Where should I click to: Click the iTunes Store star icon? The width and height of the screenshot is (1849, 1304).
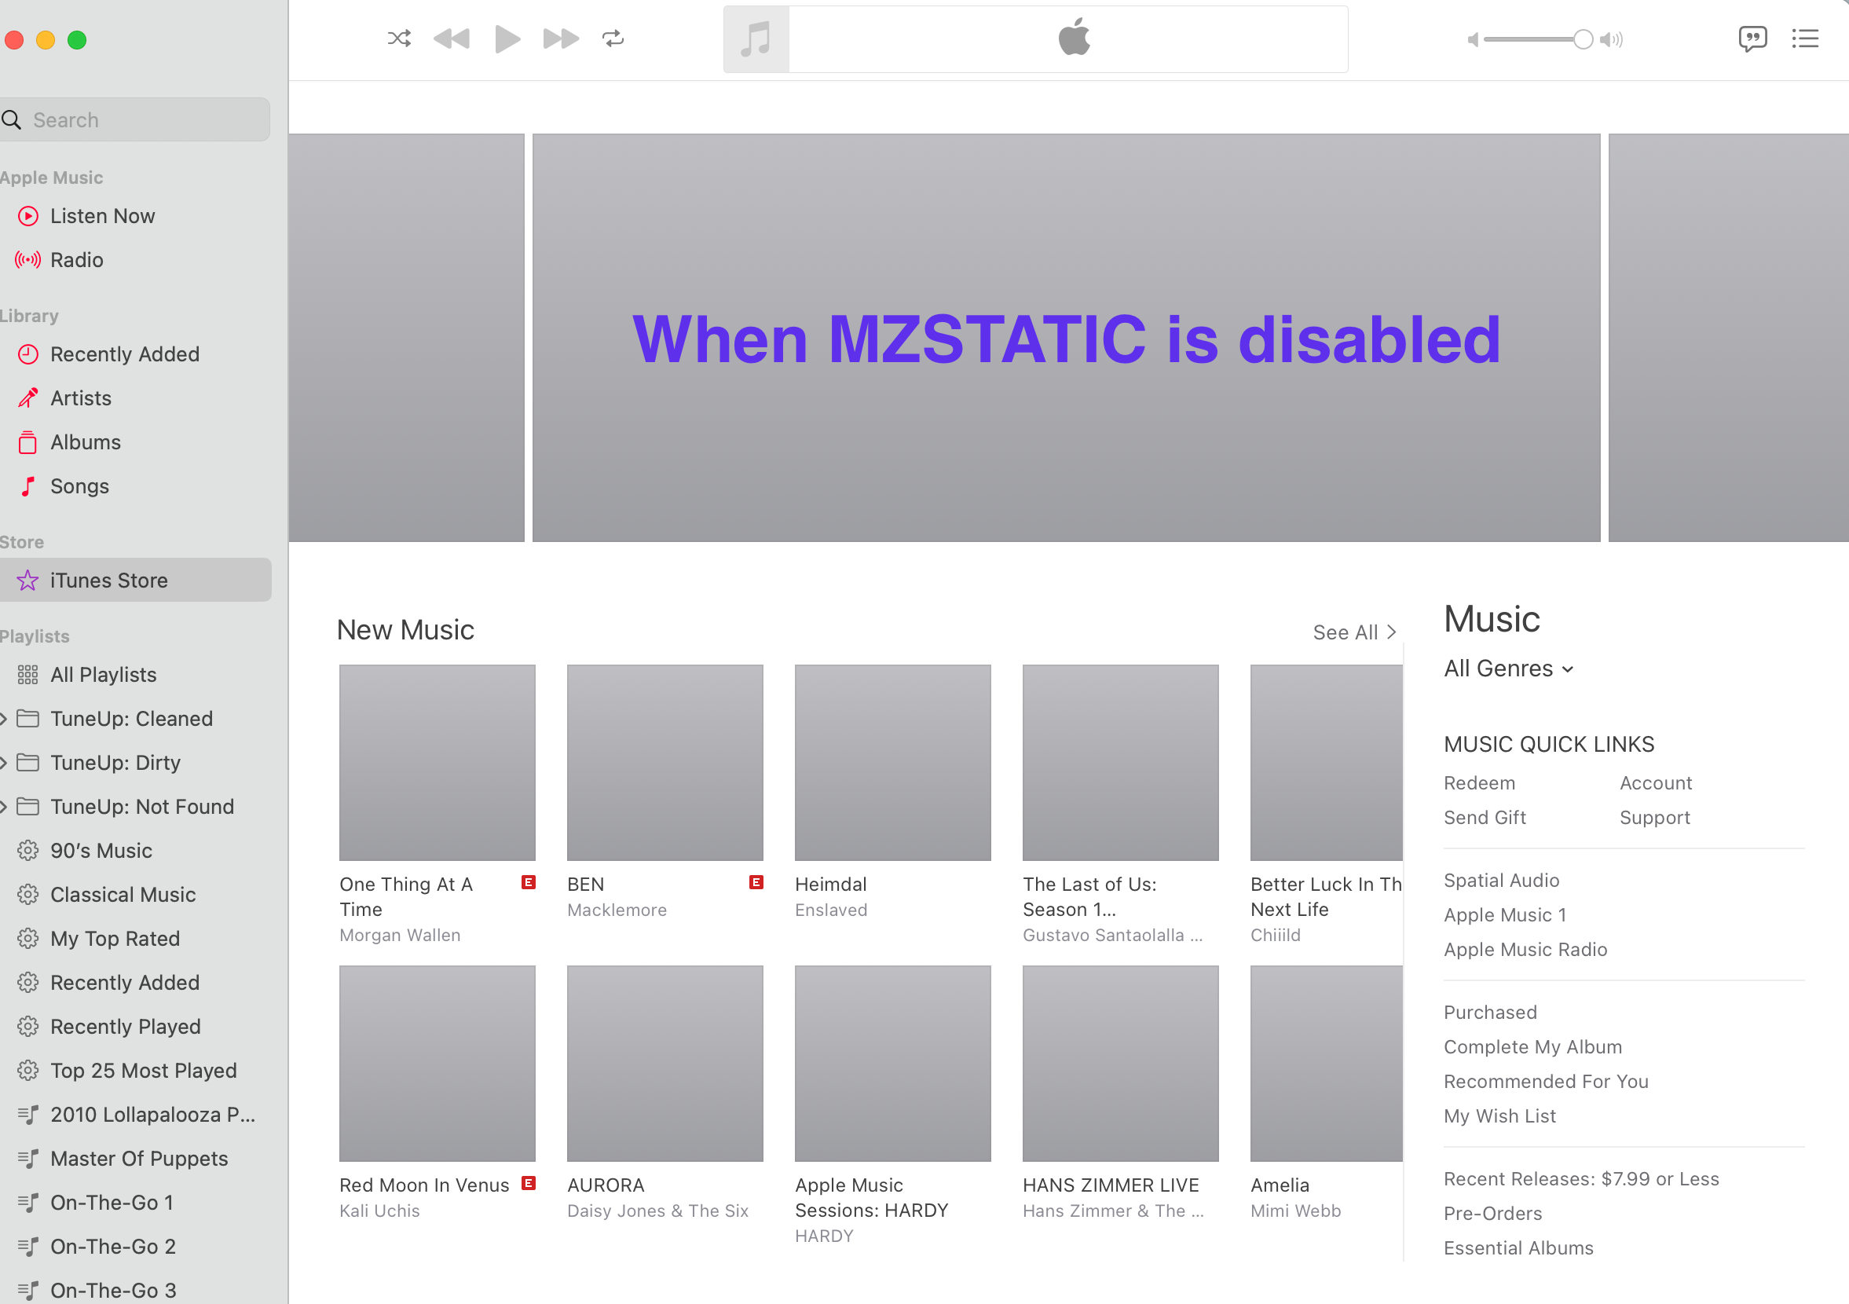[x=28, y=580]
